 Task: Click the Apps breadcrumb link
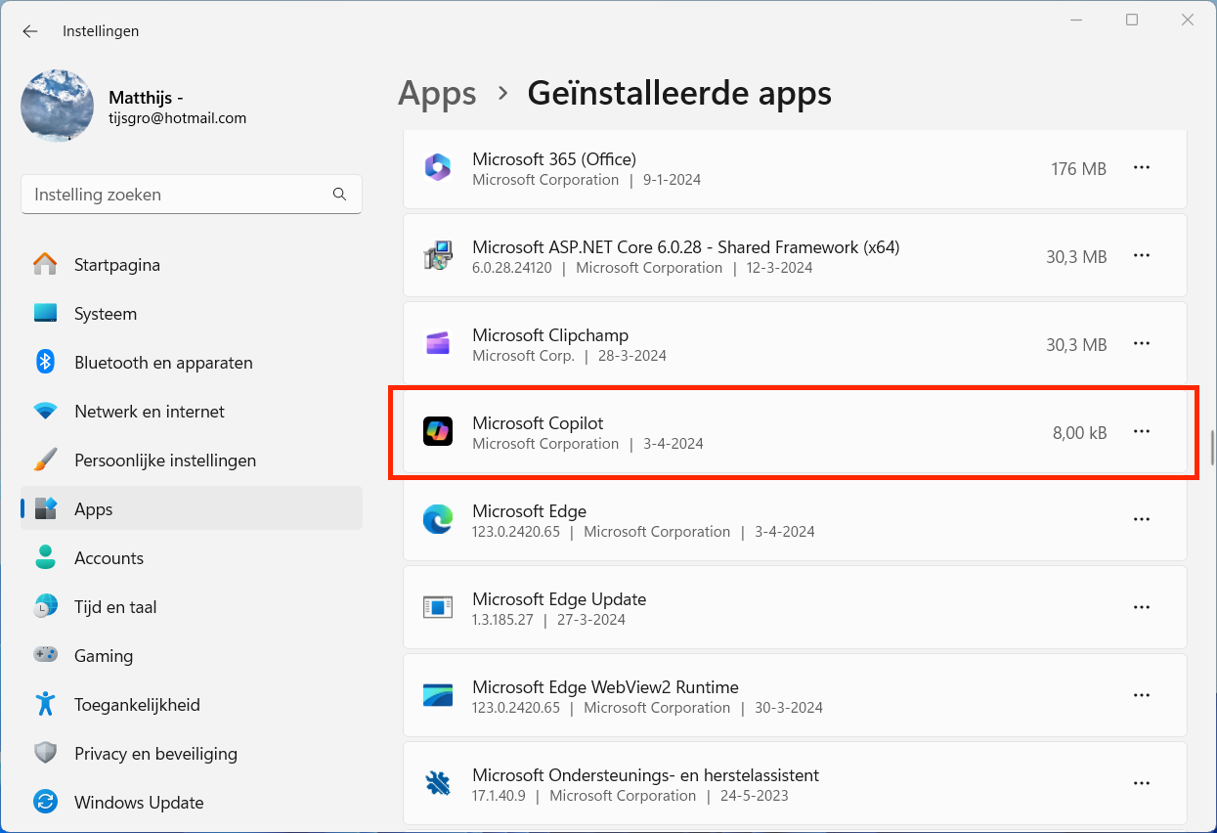(x=437, y=94)
